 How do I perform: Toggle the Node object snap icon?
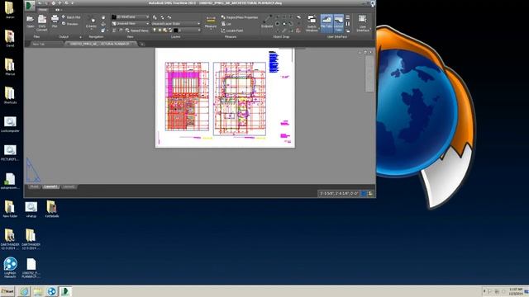pyautogui.click(x=284, y=24)
